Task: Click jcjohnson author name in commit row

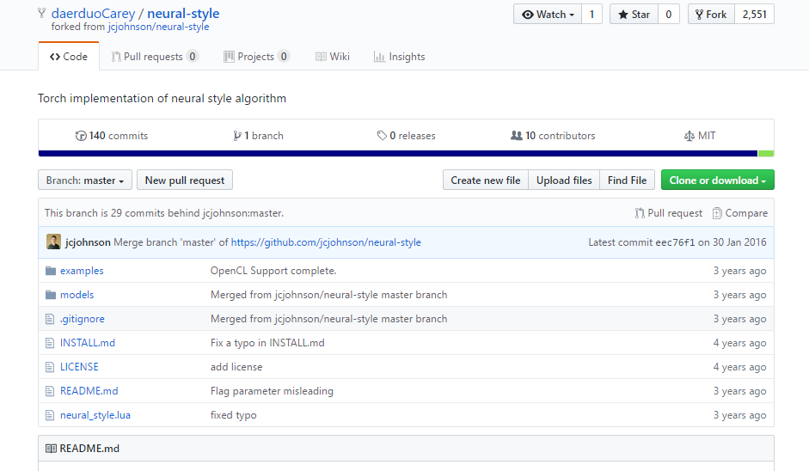Action: click(88, 242)
